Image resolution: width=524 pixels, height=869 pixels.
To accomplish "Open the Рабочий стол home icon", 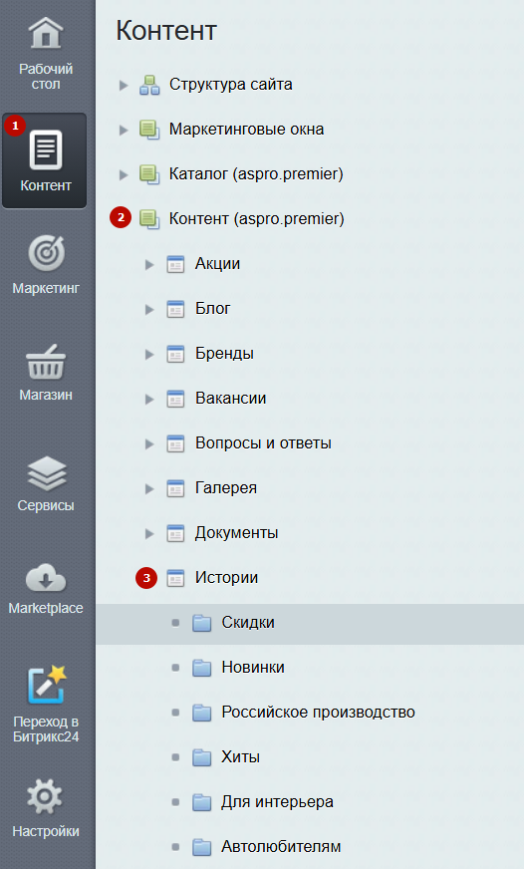I will 46,33.
